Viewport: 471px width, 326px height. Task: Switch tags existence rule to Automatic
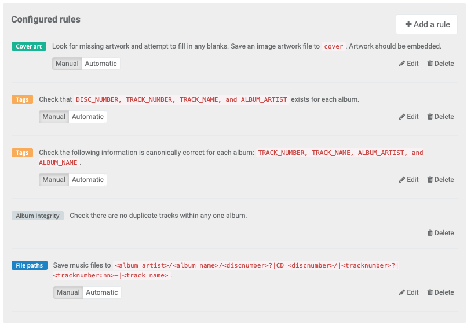coord(87,117)
